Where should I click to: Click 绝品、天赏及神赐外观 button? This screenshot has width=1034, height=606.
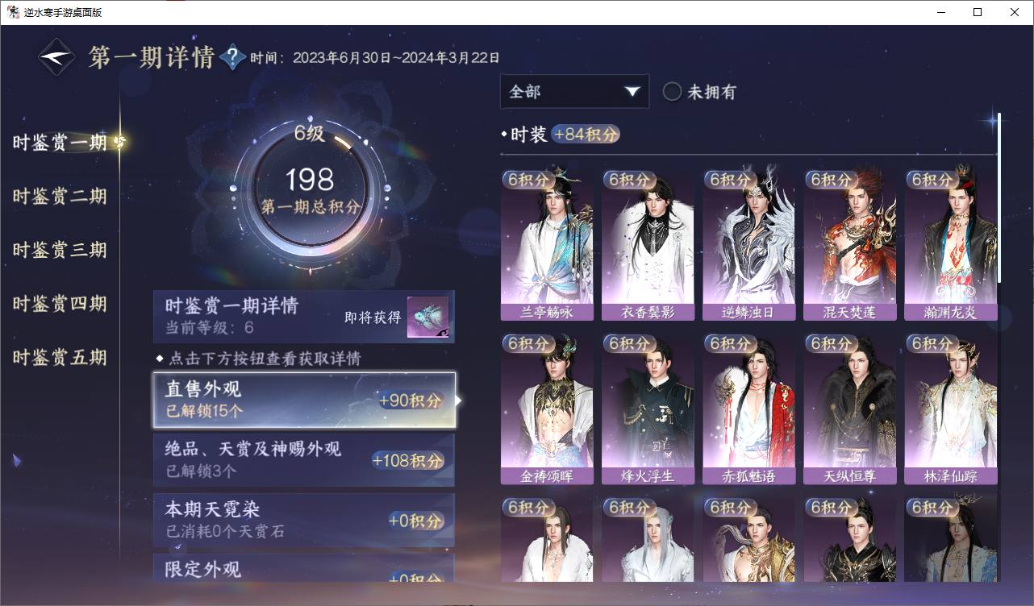[304, 460]
